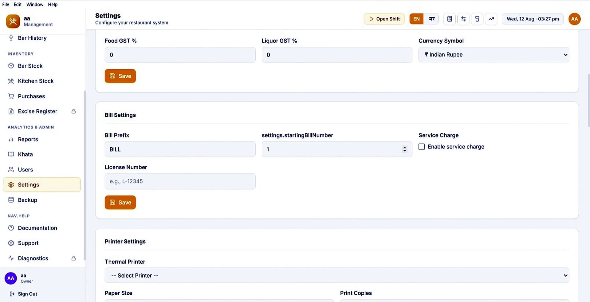Click the License Number input field

tap(180, 181)
